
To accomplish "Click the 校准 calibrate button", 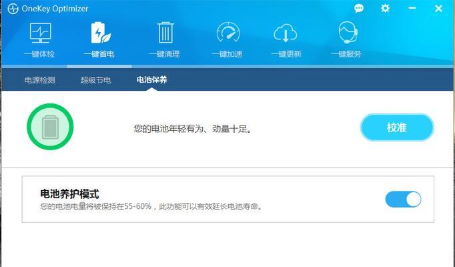I will coord(397,127).
